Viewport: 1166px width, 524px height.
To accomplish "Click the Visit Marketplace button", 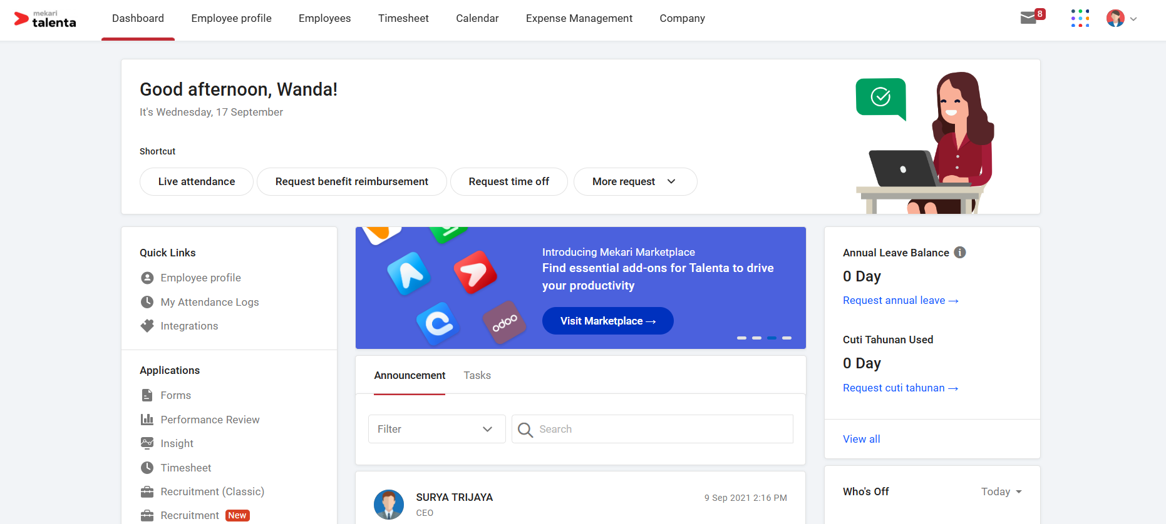I will tap(607, 321).
